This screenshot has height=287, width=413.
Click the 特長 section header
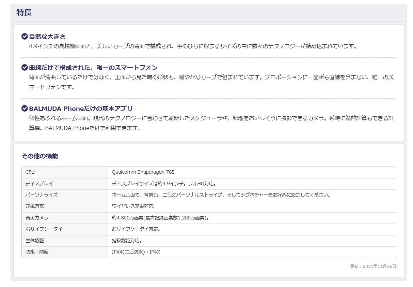point(24,13)
